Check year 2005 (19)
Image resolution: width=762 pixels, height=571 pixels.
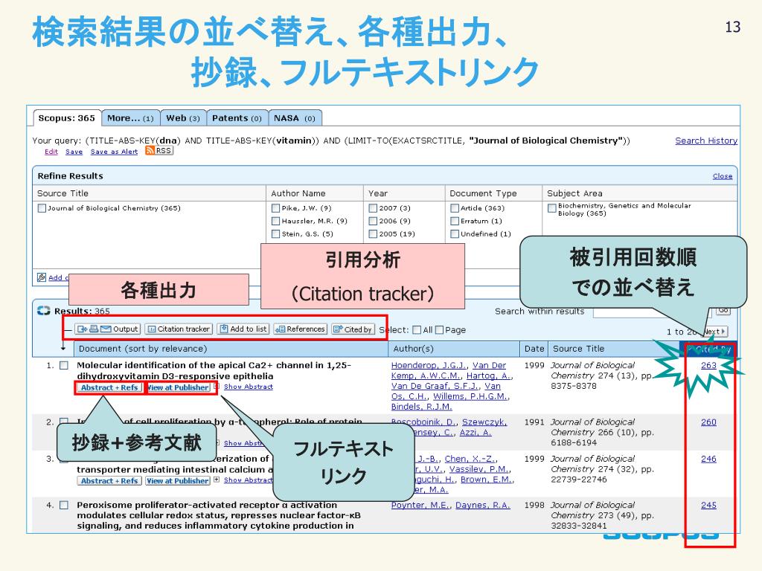click(x=373, y=234)
